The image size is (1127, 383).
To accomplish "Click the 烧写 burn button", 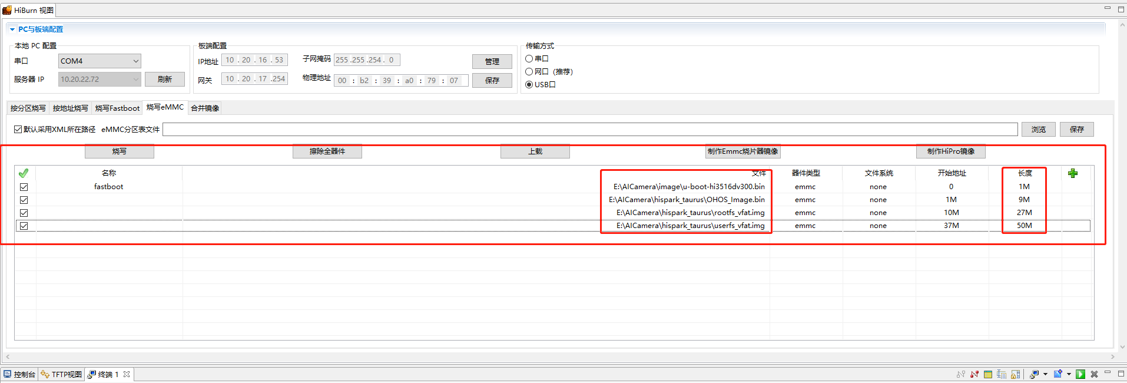I will tap(120, 151).
